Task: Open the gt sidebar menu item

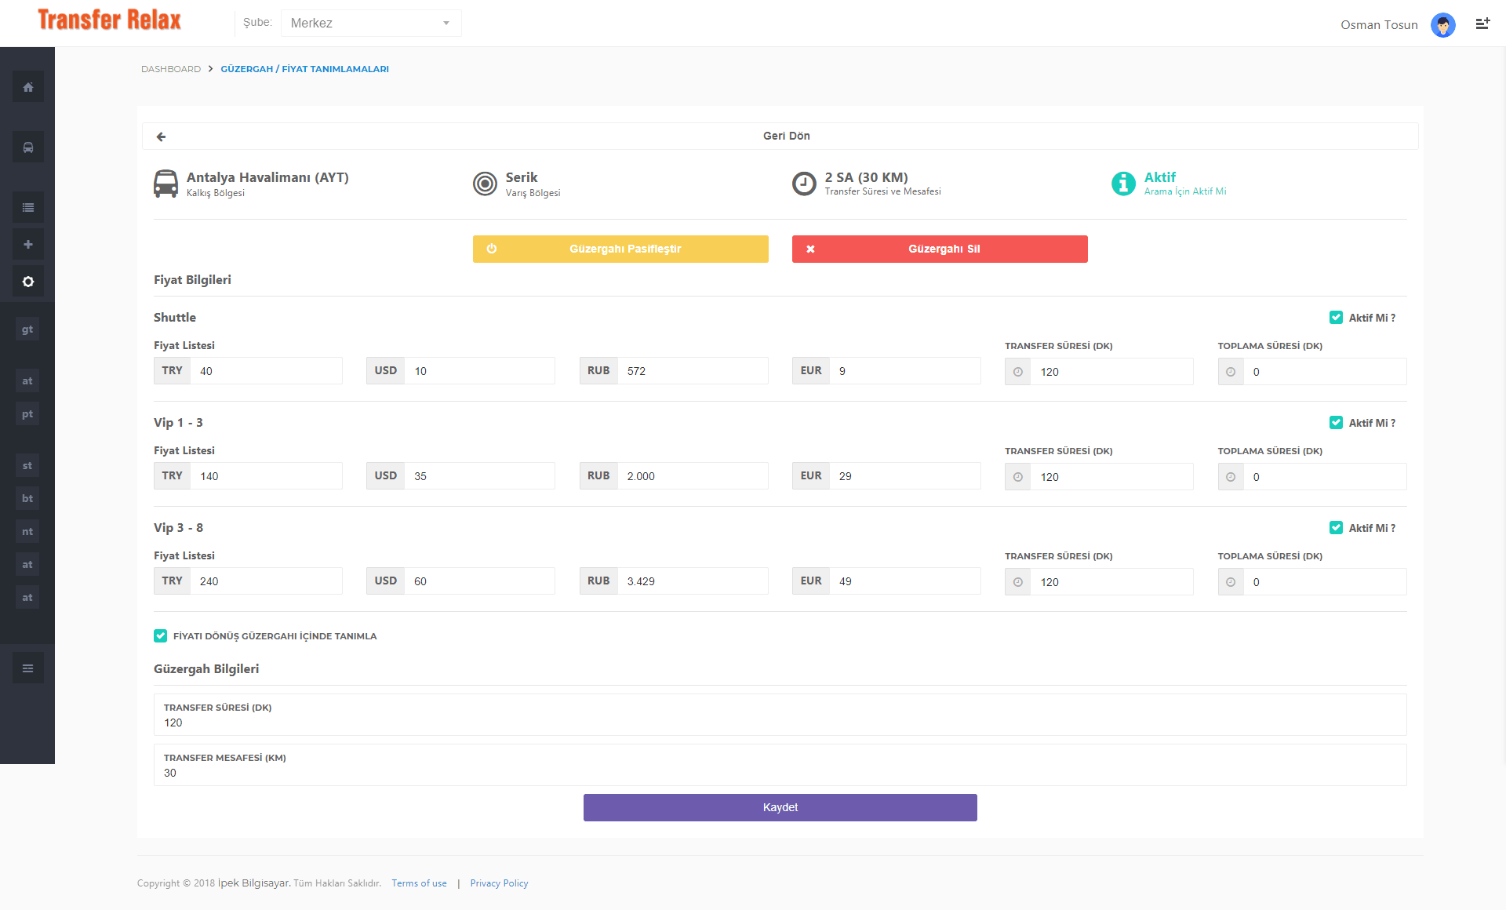Action: 27,329
